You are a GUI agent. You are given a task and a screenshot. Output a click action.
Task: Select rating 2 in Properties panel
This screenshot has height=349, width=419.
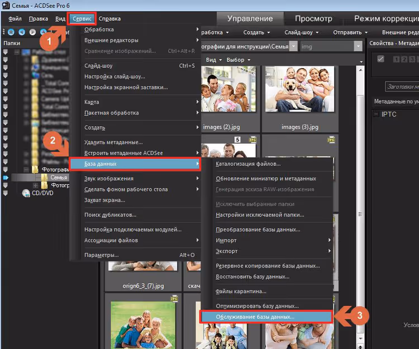(404, 59)
